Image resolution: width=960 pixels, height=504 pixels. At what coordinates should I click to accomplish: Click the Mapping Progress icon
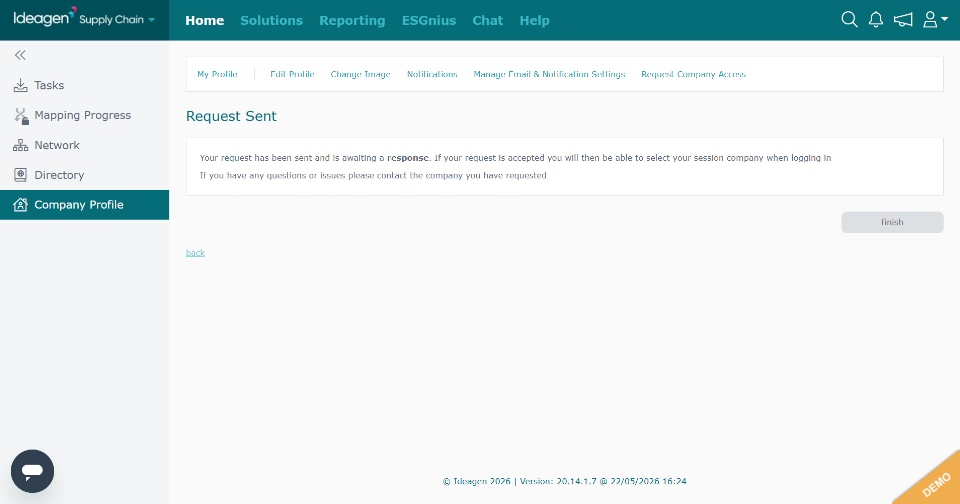point(21,116)
